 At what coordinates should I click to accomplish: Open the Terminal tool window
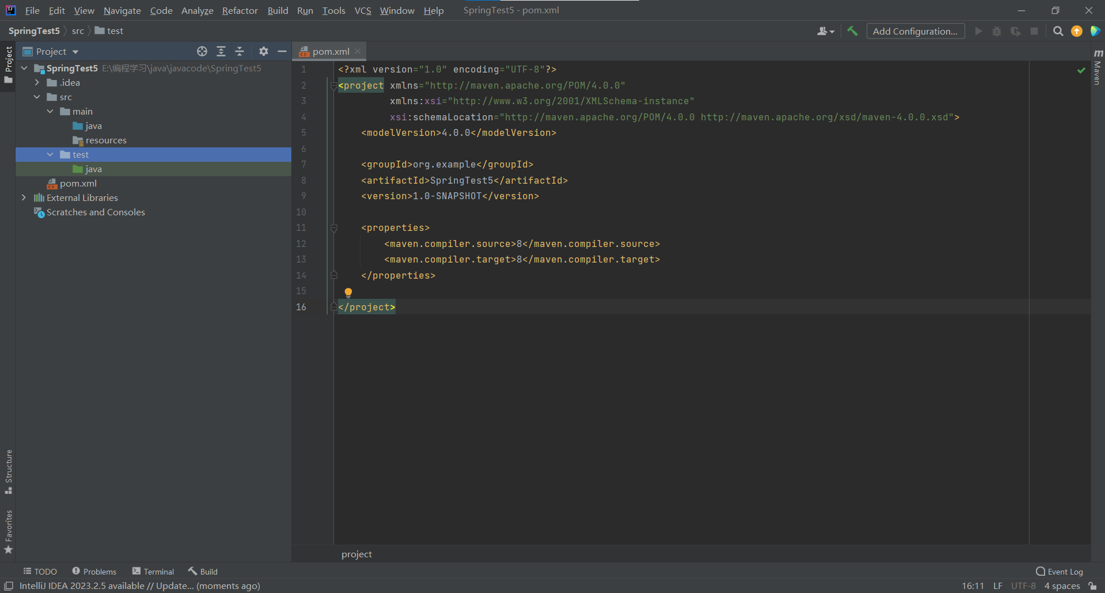coord(153,571)
